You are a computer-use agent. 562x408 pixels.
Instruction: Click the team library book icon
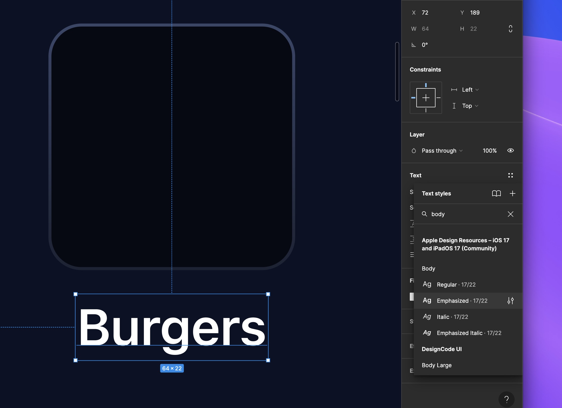point(496,193)
